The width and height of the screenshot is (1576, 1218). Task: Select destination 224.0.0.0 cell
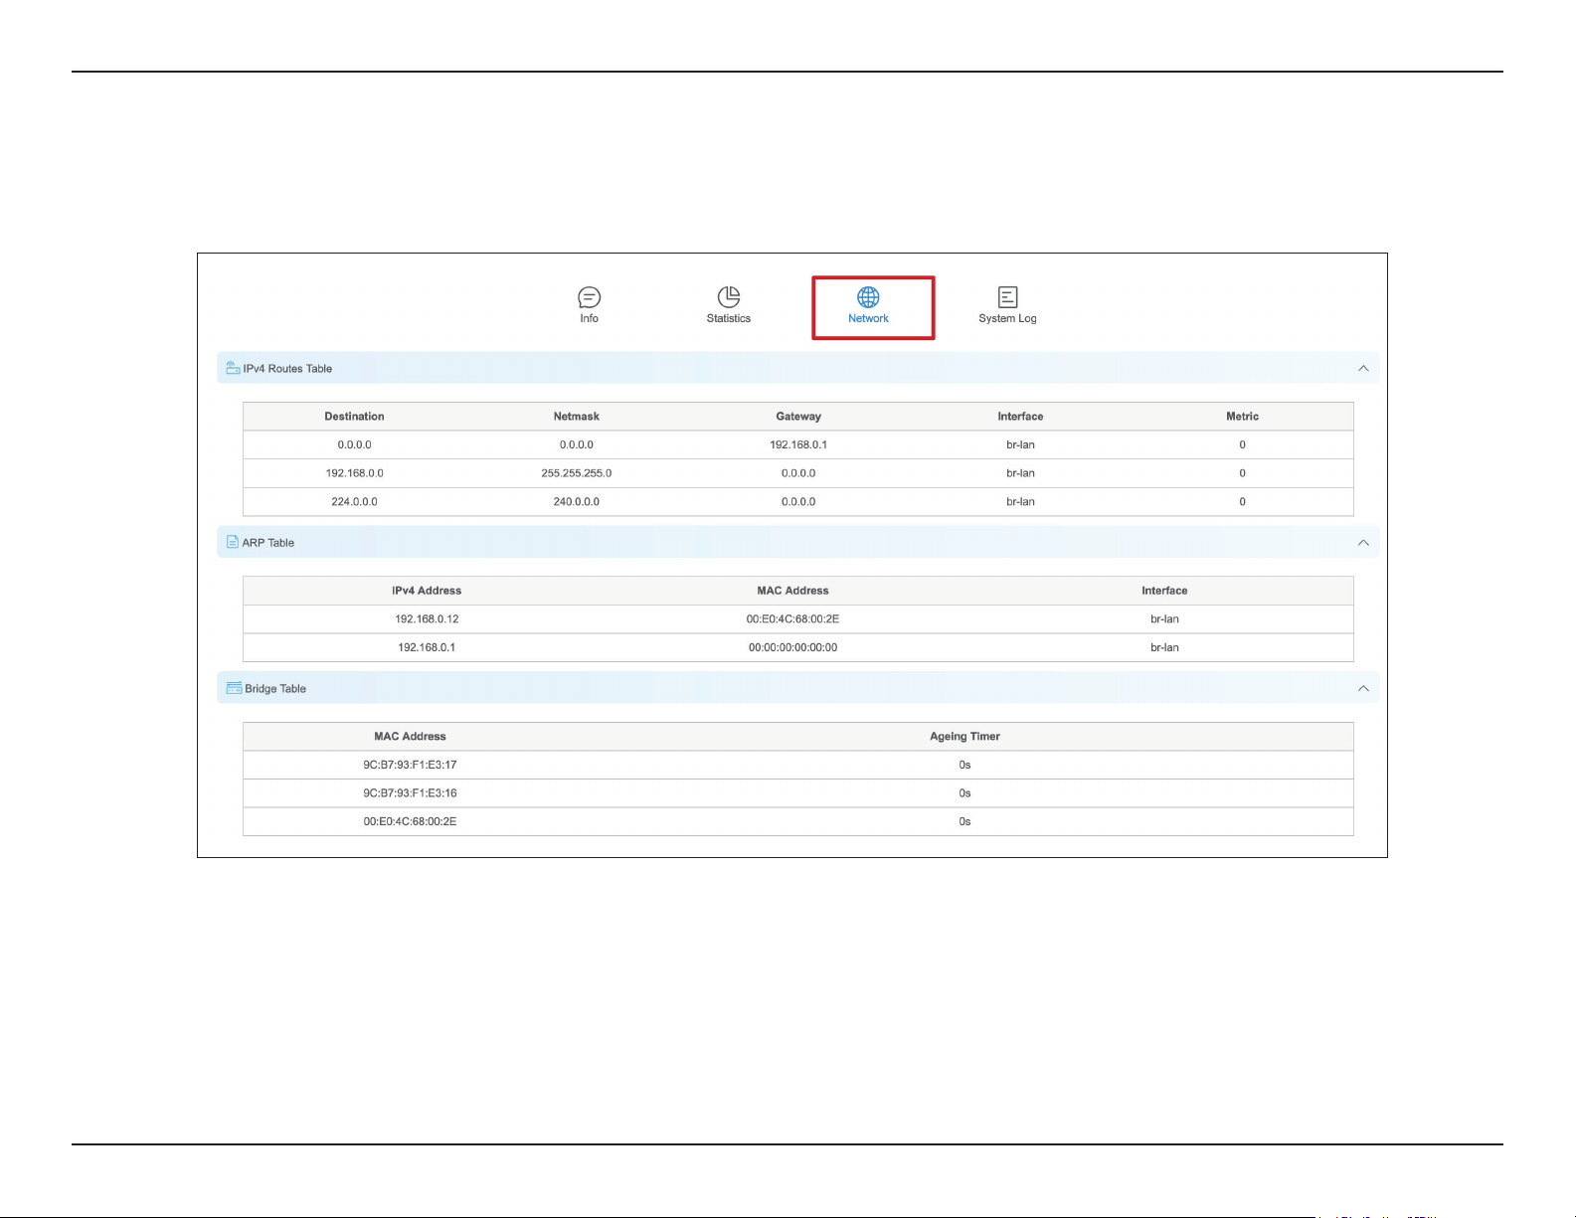pyautogui.click(x=355, y=502)
